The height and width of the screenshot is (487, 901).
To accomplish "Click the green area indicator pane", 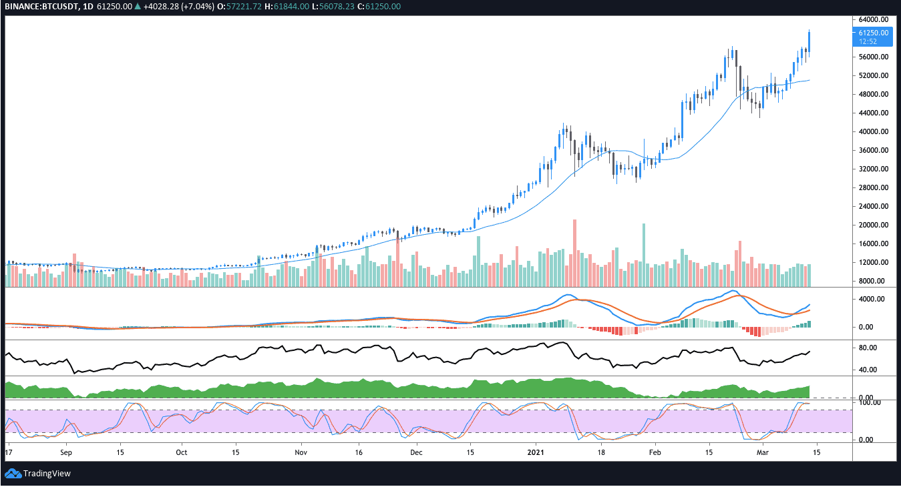I will click(427, 388).
